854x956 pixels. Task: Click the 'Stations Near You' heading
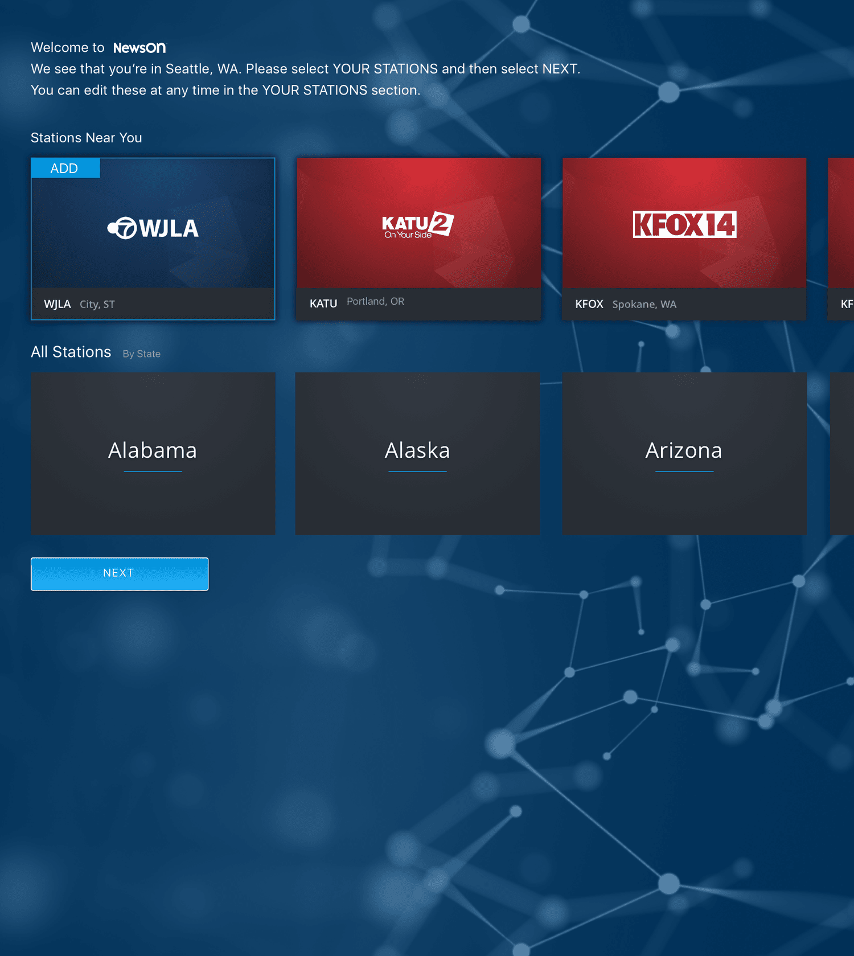87,138
